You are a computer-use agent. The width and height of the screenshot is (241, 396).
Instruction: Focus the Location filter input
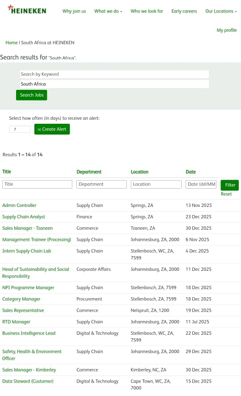click(x=156, y=184)
